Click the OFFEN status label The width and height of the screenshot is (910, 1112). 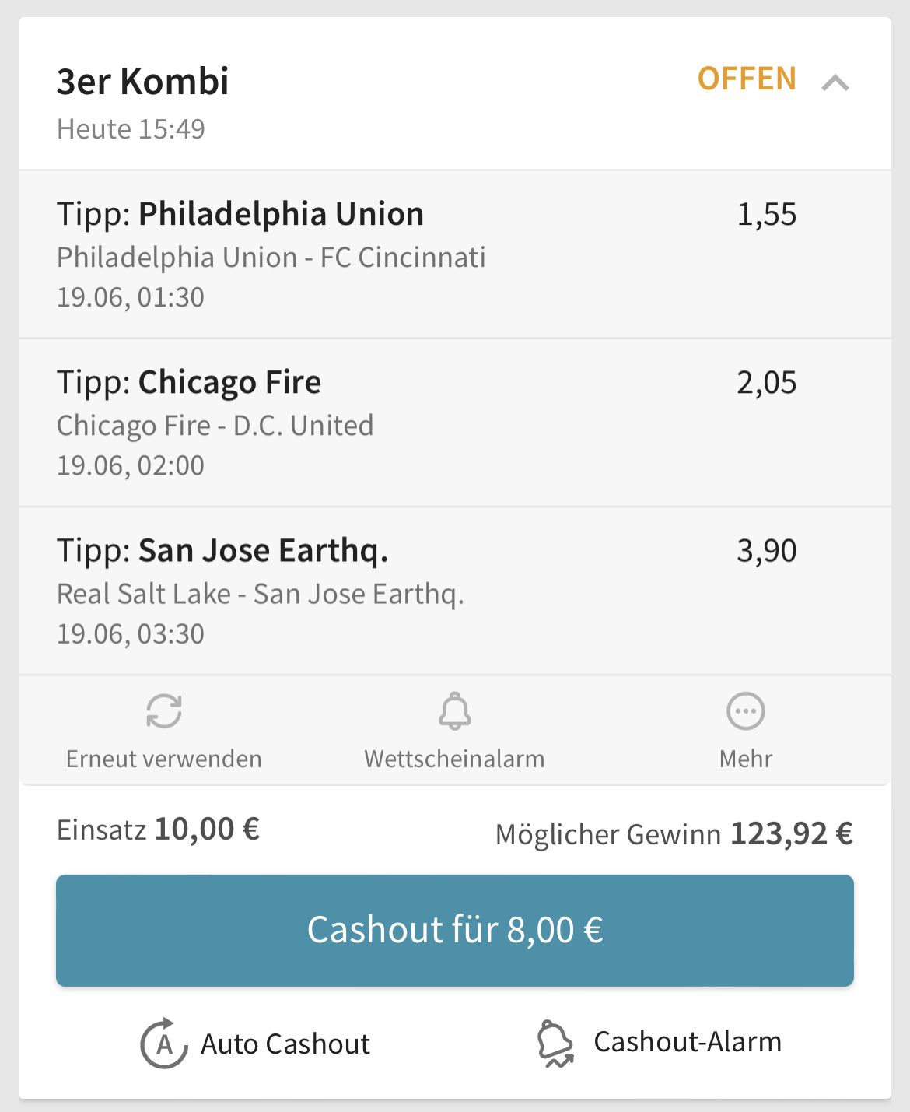747,79
